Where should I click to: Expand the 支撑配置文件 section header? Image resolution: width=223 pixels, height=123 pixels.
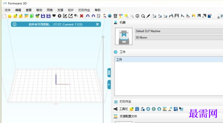[x=168, y=116]
